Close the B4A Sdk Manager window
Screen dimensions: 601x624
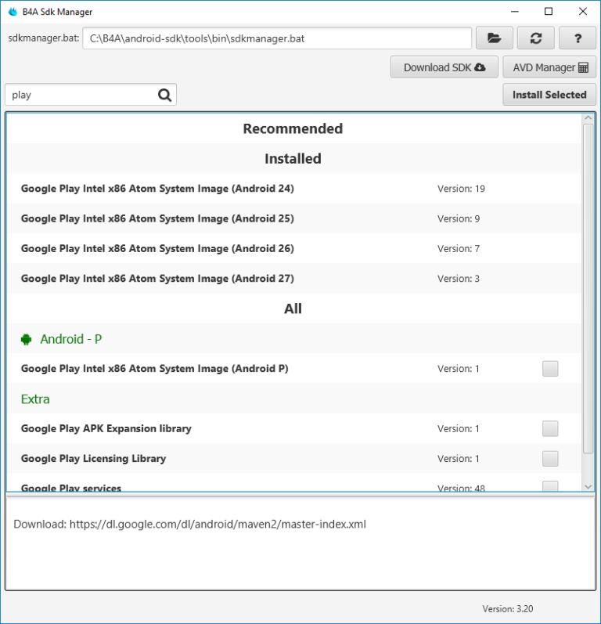[583, 12]
